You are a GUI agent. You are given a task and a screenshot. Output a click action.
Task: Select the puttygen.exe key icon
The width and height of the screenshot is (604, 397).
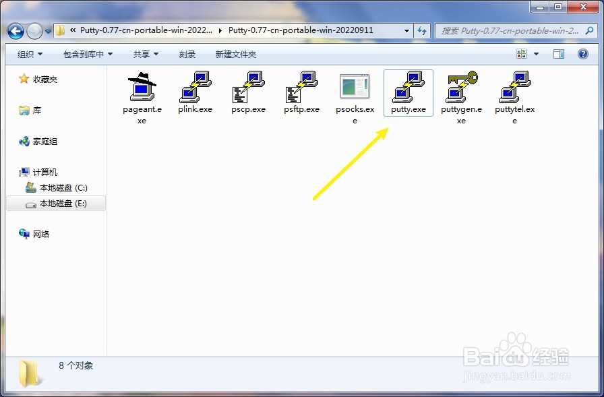click(462, 87)
